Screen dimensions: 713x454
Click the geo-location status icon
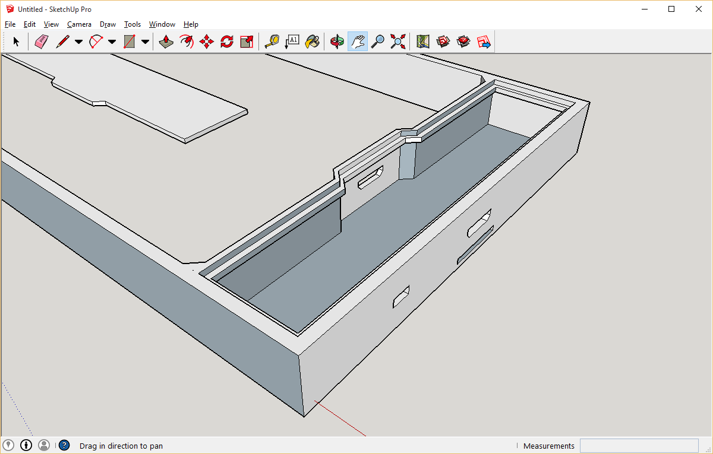[8, 445]
